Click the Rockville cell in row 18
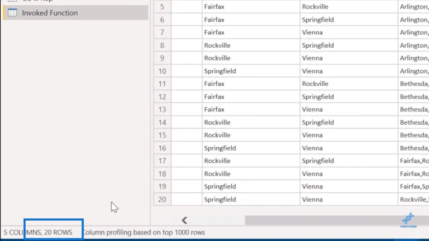 click(x=251, y=174)
